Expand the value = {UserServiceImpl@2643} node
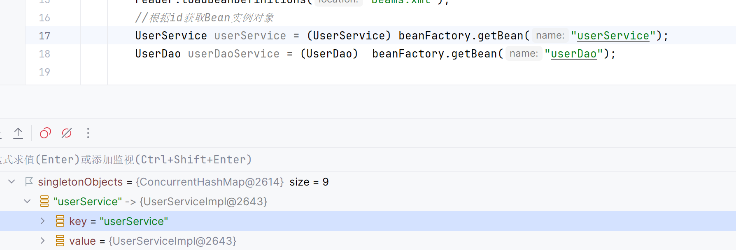This screenshot has height=250, width=736. pyautogui.click(x=42, y=241)
